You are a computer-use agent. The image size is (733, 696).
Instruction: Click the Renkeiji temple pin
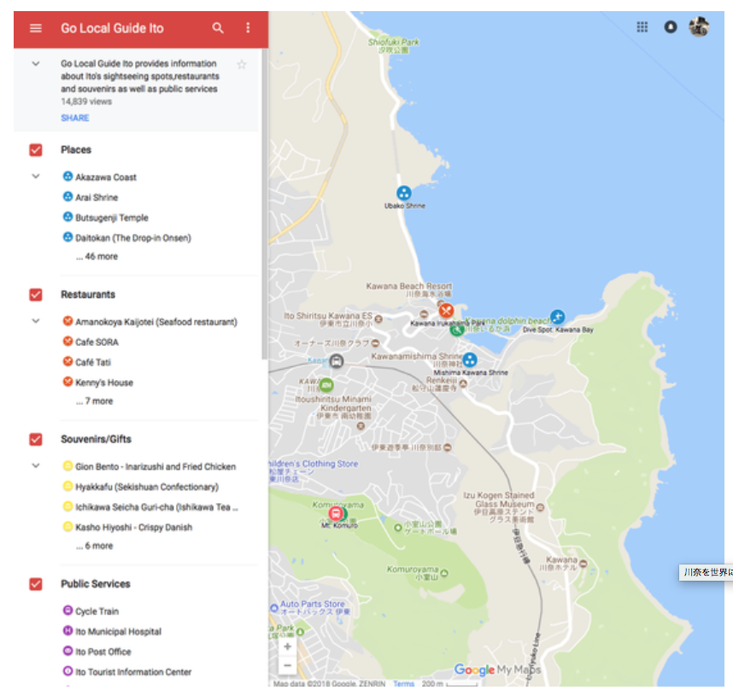click(x=463, y=383)
